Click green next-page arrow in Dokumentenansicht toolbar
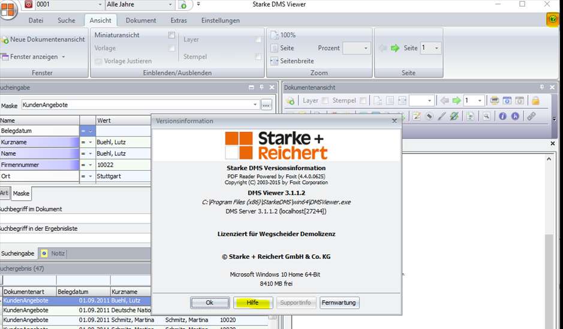The width and height of the screenshot is (563, 329). pos(456,101)
